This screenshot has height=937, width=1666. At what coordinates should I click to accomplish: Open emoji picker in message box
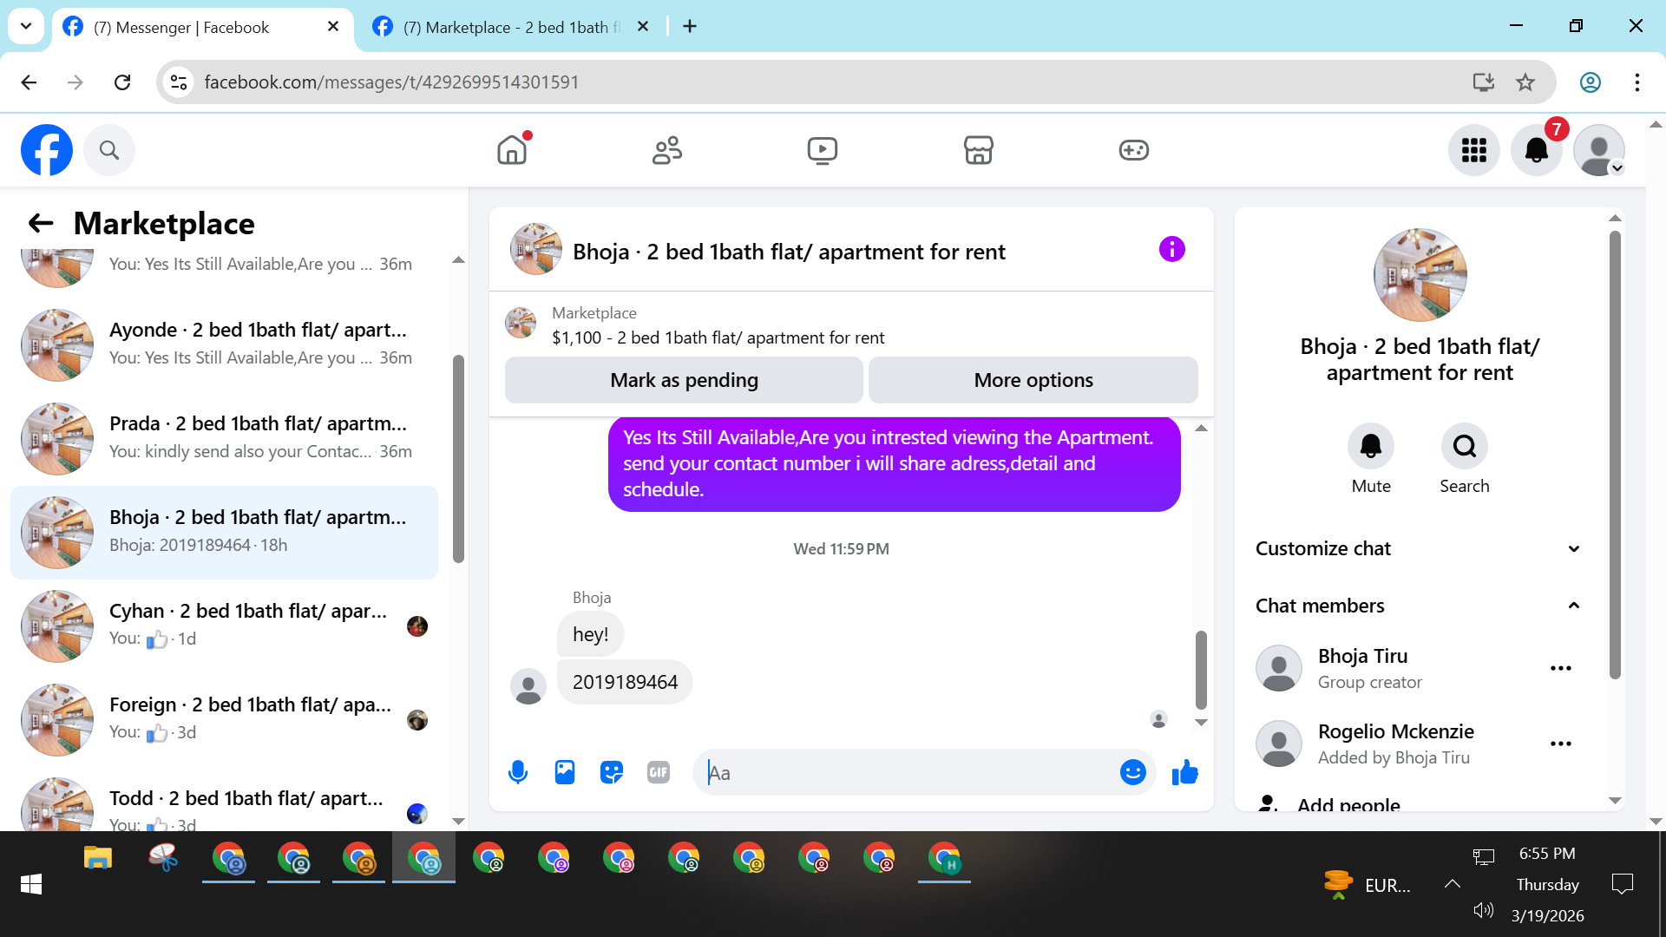(x=1132, y=772)
